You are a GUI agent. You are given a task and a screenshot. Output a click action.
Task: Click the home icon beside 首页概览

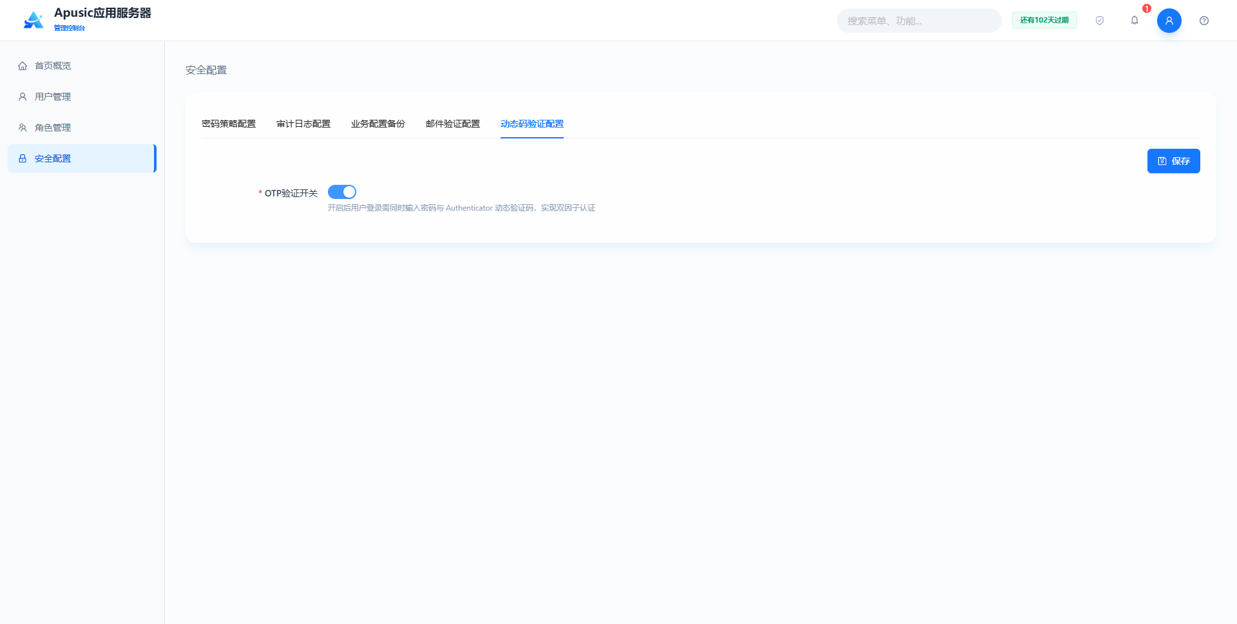pyautogui.click(x=23, y=66)
